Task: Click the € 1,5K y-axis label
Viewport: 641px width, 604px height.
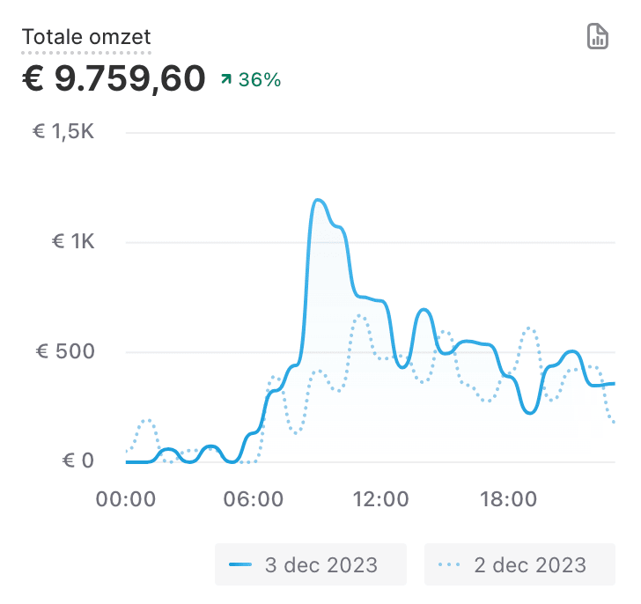Action: click(x=63, y=132)
